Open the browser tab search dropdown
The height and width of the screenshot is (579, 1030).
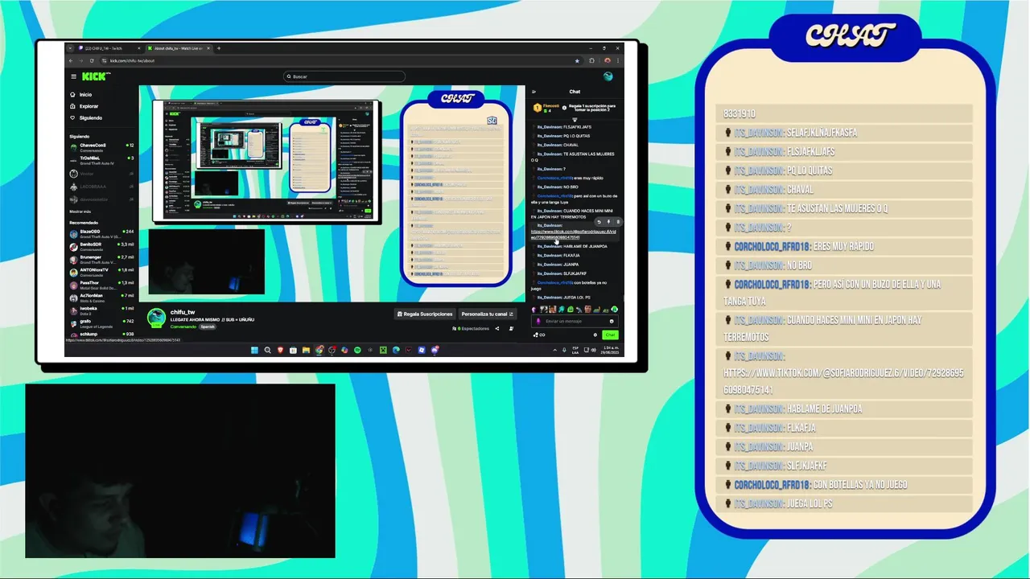click(70, 48)
